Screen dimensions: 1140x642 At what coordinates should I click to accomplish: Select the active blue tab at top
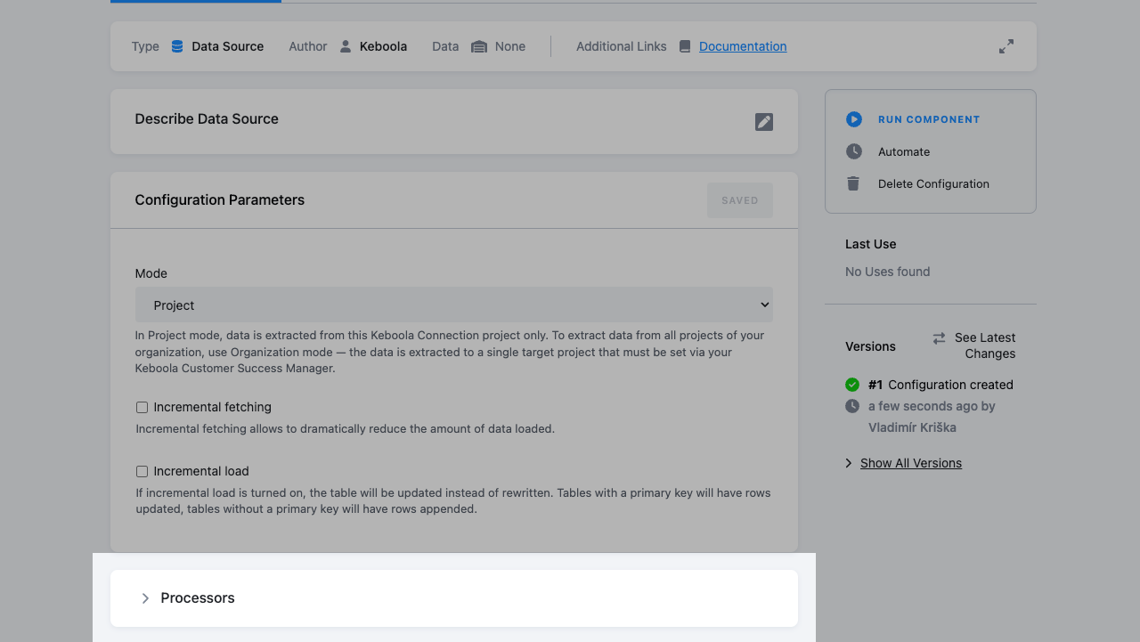pos(195,2)
